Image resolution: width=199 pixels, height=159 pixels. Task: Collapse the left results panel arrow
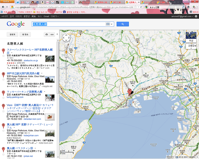[57, 34]
